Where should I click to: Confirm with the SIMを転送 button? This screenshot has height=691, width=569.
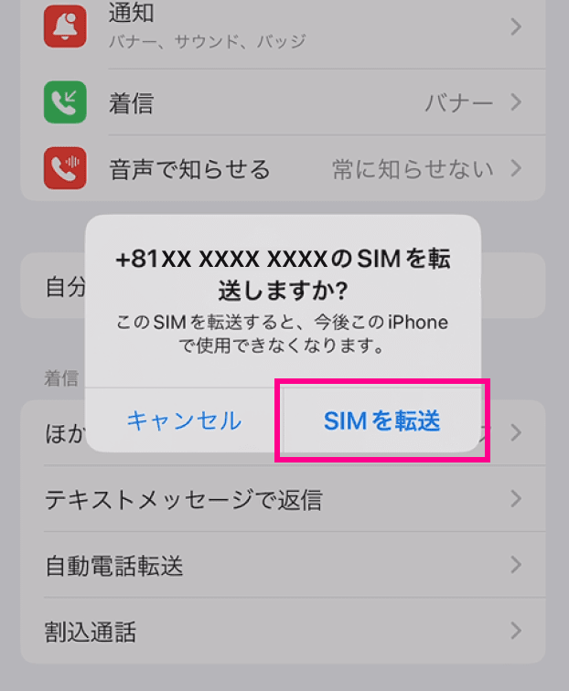382,420
